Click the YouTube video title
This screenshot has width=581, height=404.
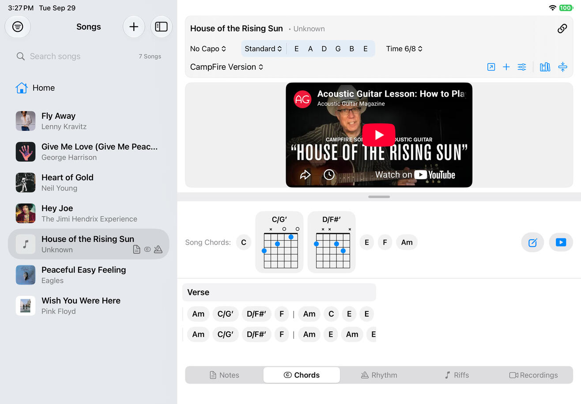tap(392, 94)
